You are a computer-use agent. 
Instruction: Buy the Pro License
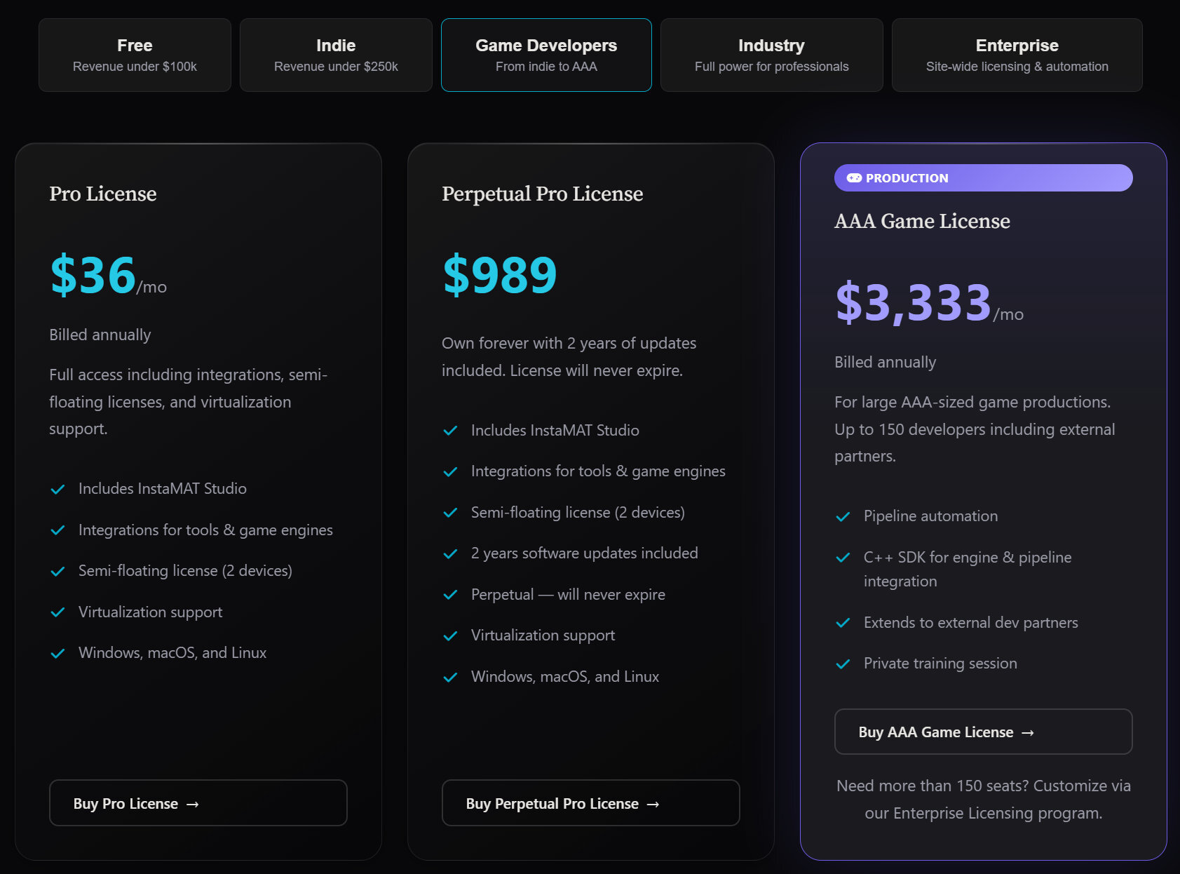pos(198,803)
